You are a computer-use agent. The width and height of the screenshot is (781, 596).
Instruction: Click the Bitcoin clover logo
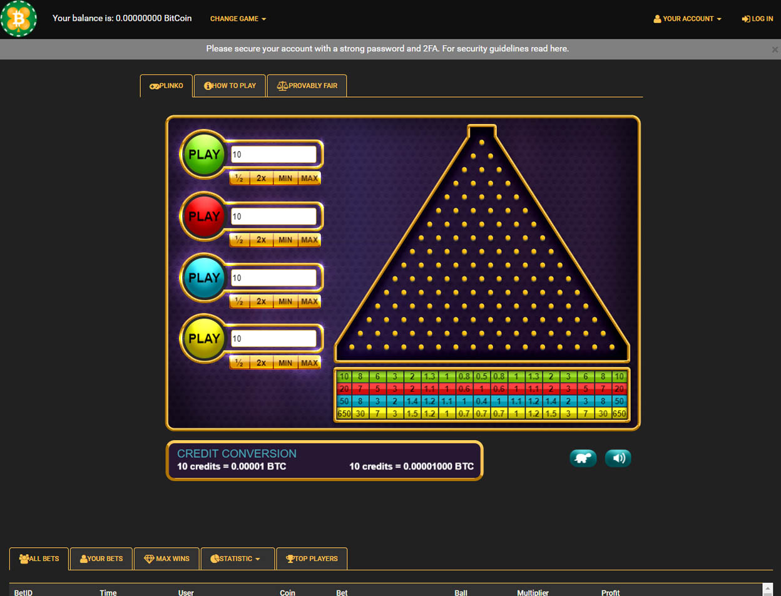(x=19, y=19)
